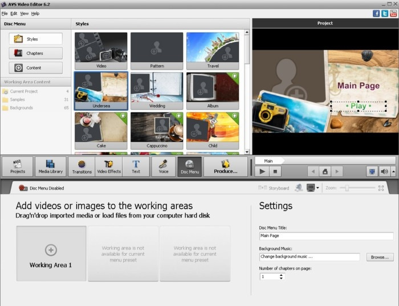
Task: Toggle the Storyboard view
Action: (274, 188)
